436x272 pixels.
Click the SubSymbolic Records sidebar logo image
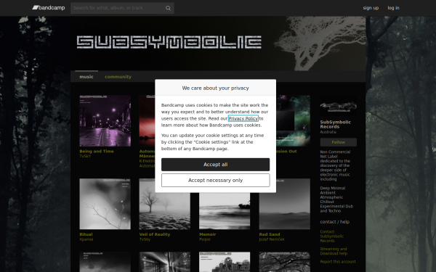click(x=339, y=106)
